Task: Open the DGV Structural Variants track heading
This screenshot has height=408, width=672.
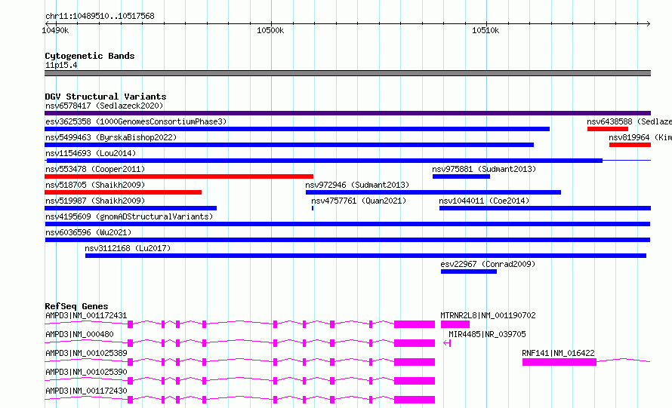Action: [106, 97]
